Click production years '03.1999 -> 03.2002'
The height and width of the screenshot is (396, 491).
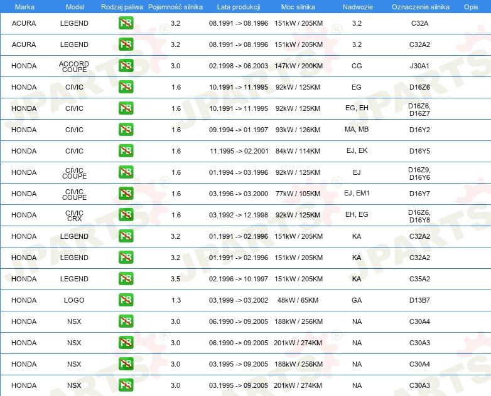coord(239,300)
